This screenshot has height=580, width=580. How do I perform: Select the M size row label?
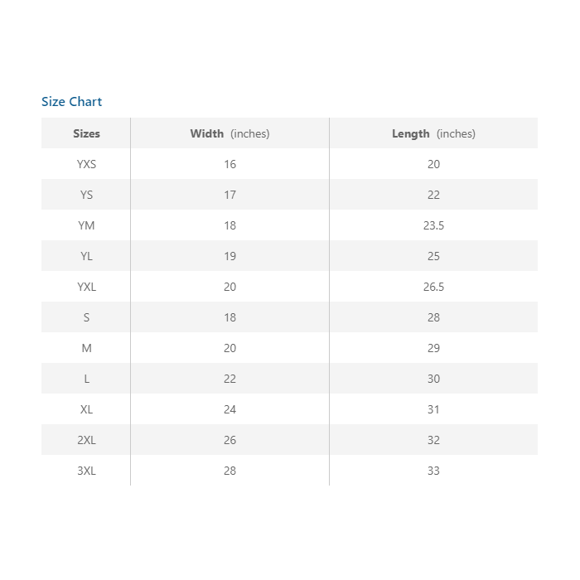click(x=86, y=348)
